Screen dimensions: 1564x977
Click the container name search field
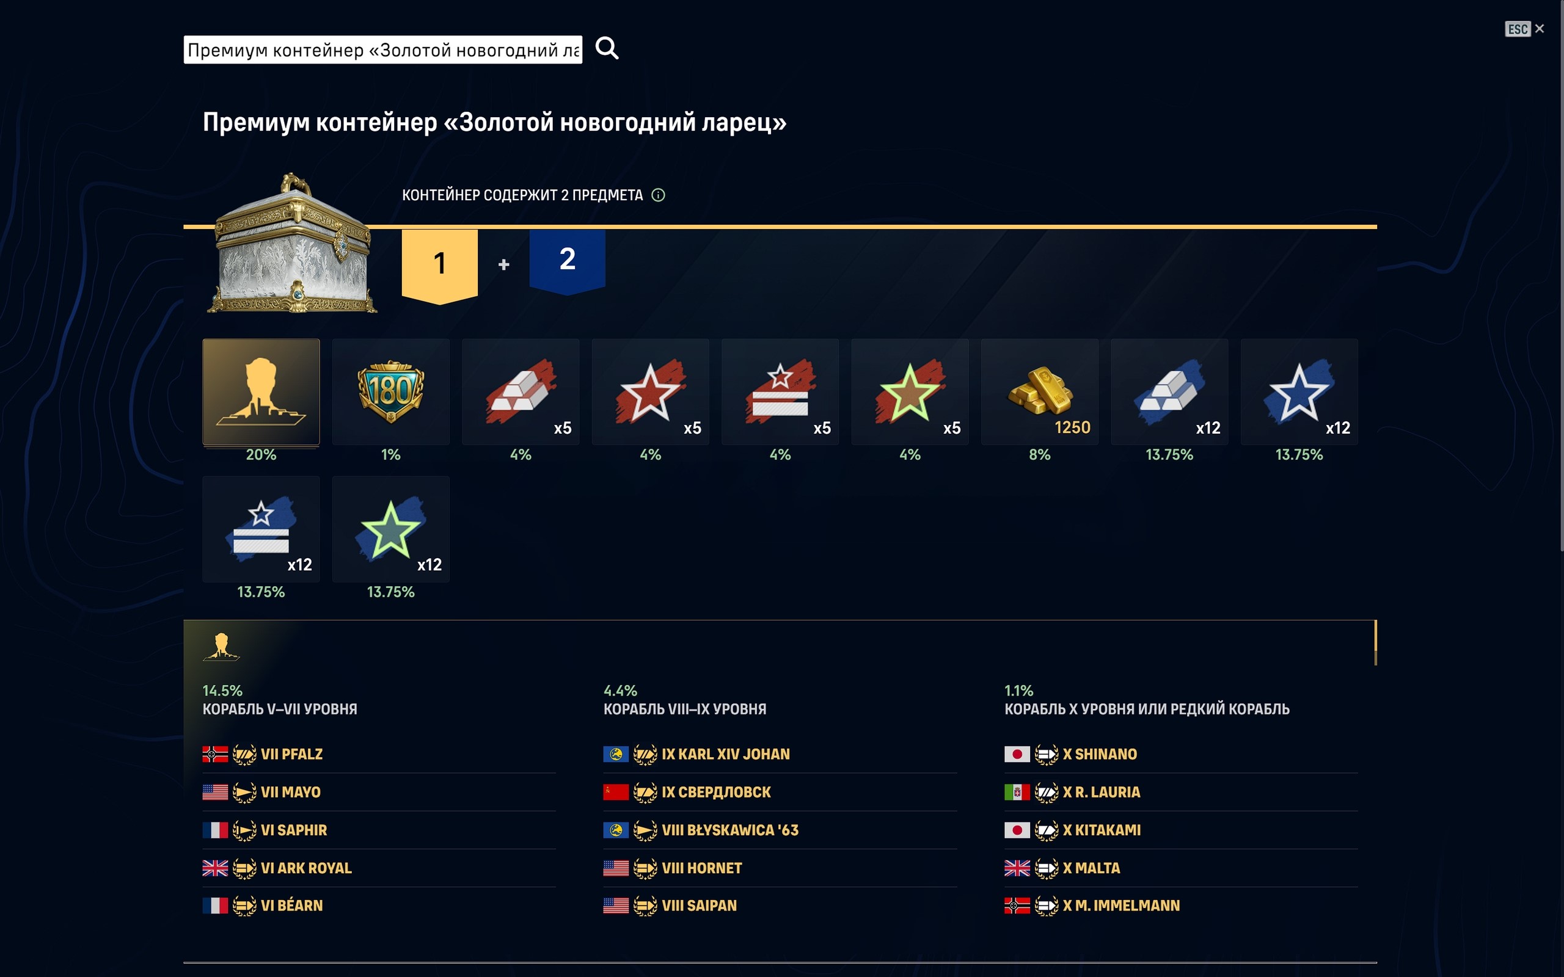pyautogui.click(x=382, y=49)
